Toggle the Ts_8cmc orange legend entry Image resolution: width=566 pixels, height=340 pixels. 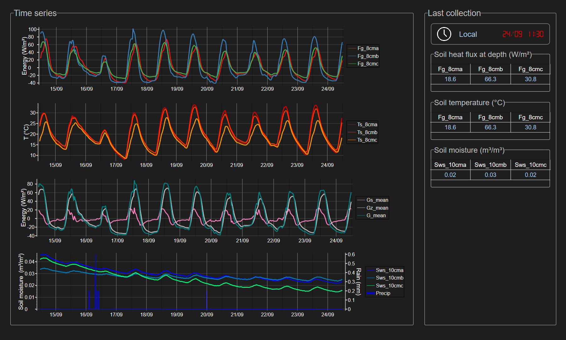point(367,140)
